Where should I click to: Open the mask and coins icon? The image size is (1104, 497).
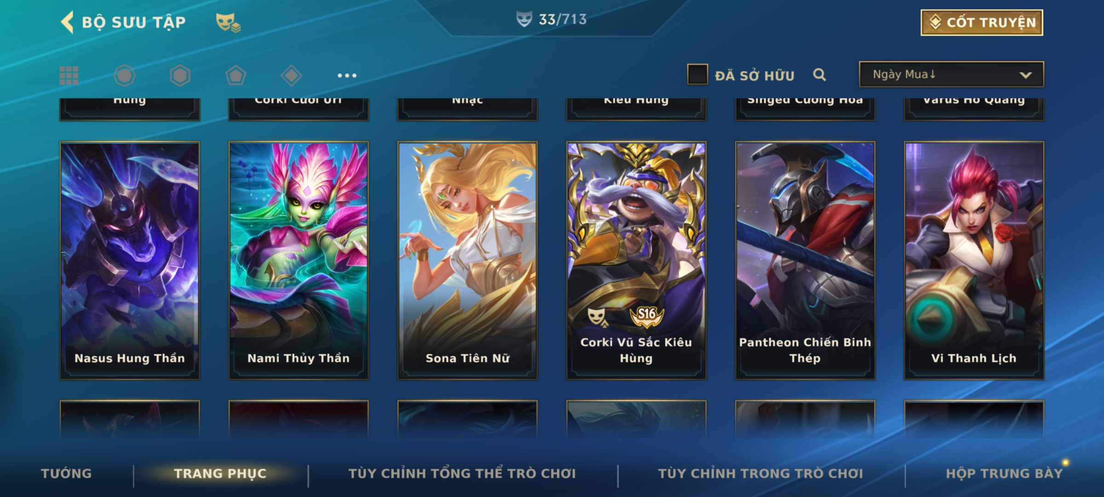228,23
